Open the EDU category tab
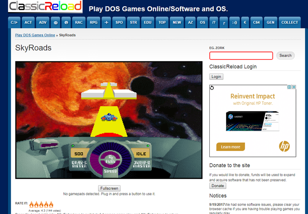This screenshot has height=214, width=308. point(148,23)
